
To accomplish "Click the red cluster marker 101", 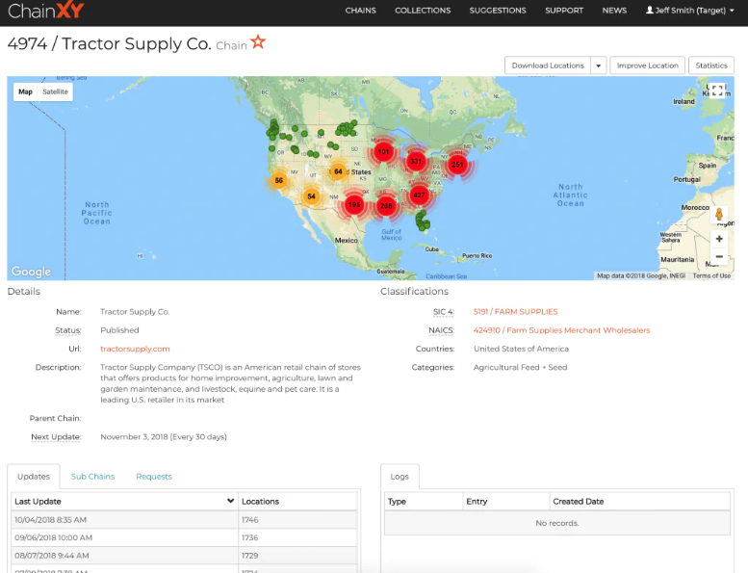I will [383, 152].
